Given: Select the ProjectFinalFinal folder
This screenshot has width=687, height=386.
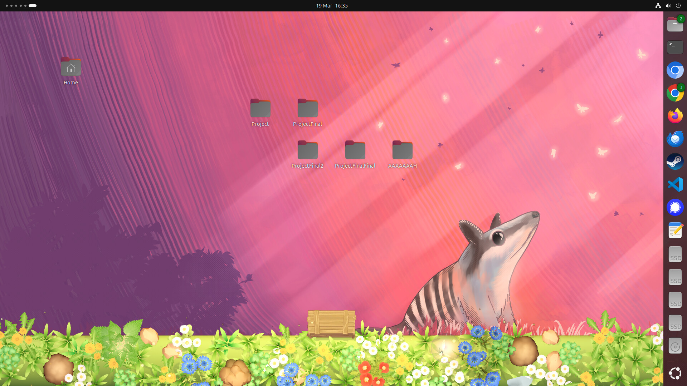Looking at the screenshot, I should (x=355, y=151).
